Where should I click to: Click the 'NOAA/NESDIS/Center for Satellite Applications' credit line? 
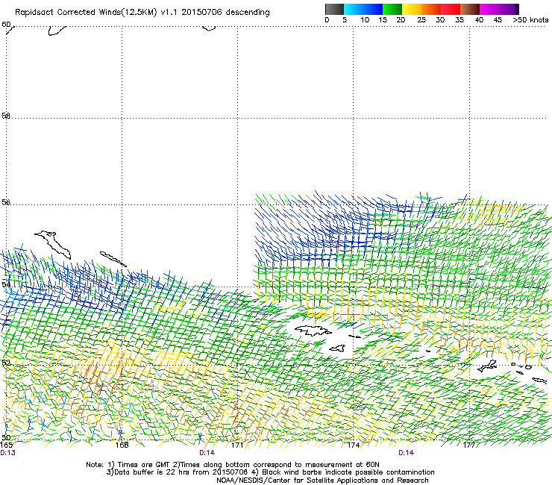[x=322, y=481]
